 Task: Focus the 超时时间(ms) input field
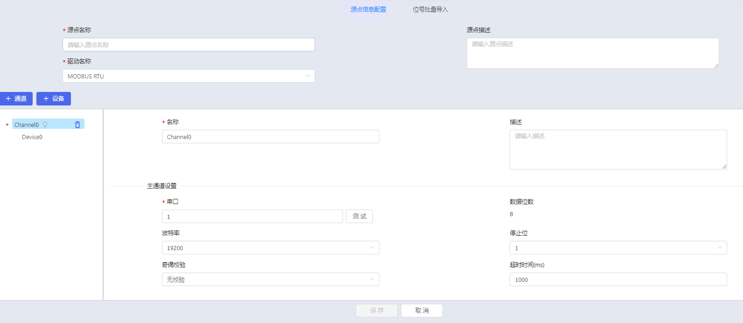pos(618,280)
